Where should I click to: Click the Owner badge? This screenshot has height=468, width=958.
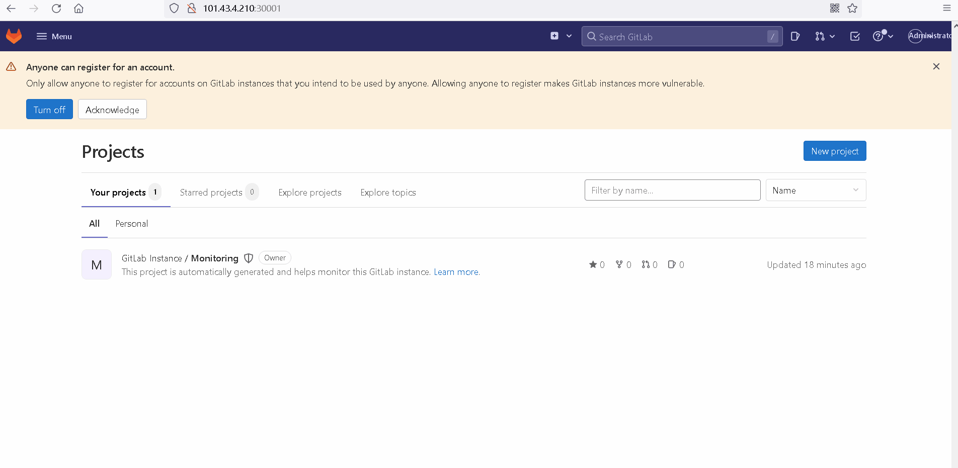pyautogui.click(x=275, y=258)
